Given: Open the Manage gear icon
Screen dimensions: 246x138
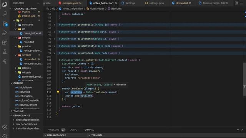Looking at the screenshot, I should tap(5, 136).
